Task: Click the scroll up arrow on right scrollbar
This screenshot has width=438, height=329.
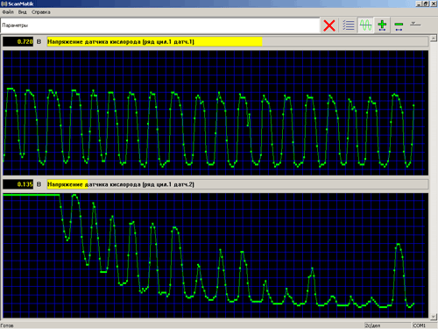Action: coord(434,39)
